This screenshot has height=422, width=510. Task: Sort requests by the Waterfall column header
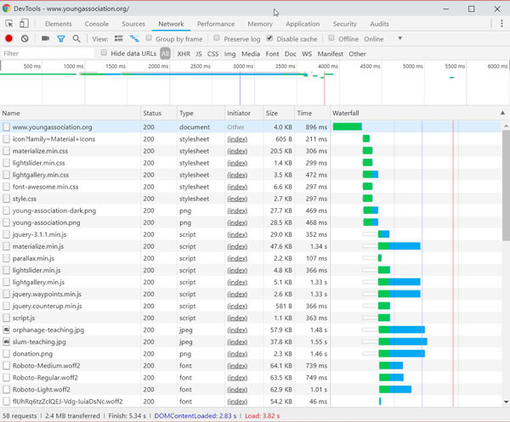pos(345,113)
